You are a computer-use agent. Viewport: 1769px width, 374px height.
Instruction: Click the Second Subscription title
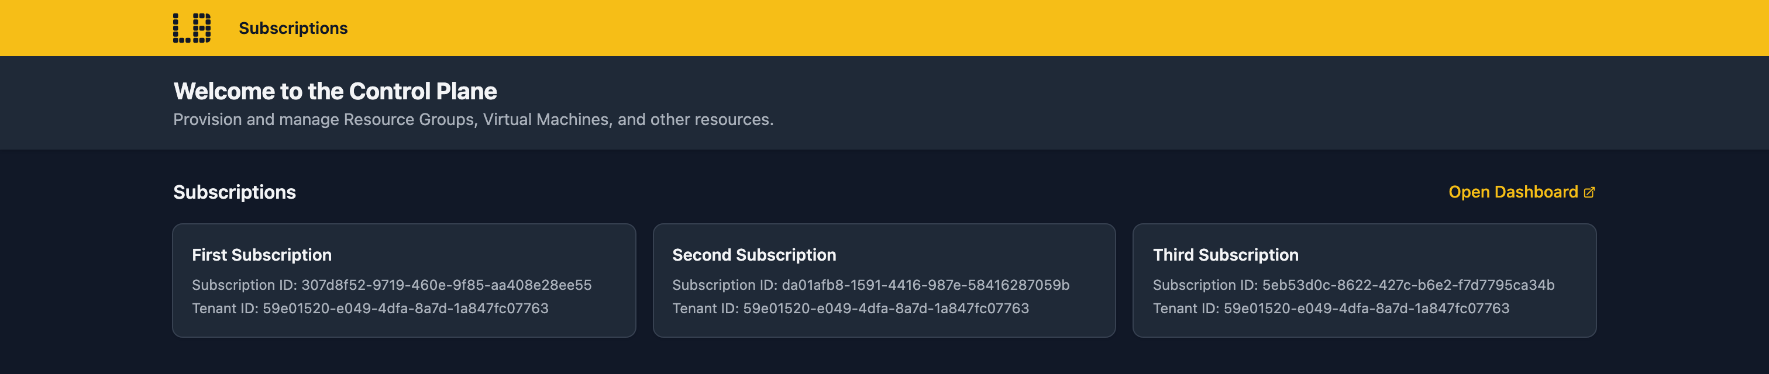coord(754,255)
